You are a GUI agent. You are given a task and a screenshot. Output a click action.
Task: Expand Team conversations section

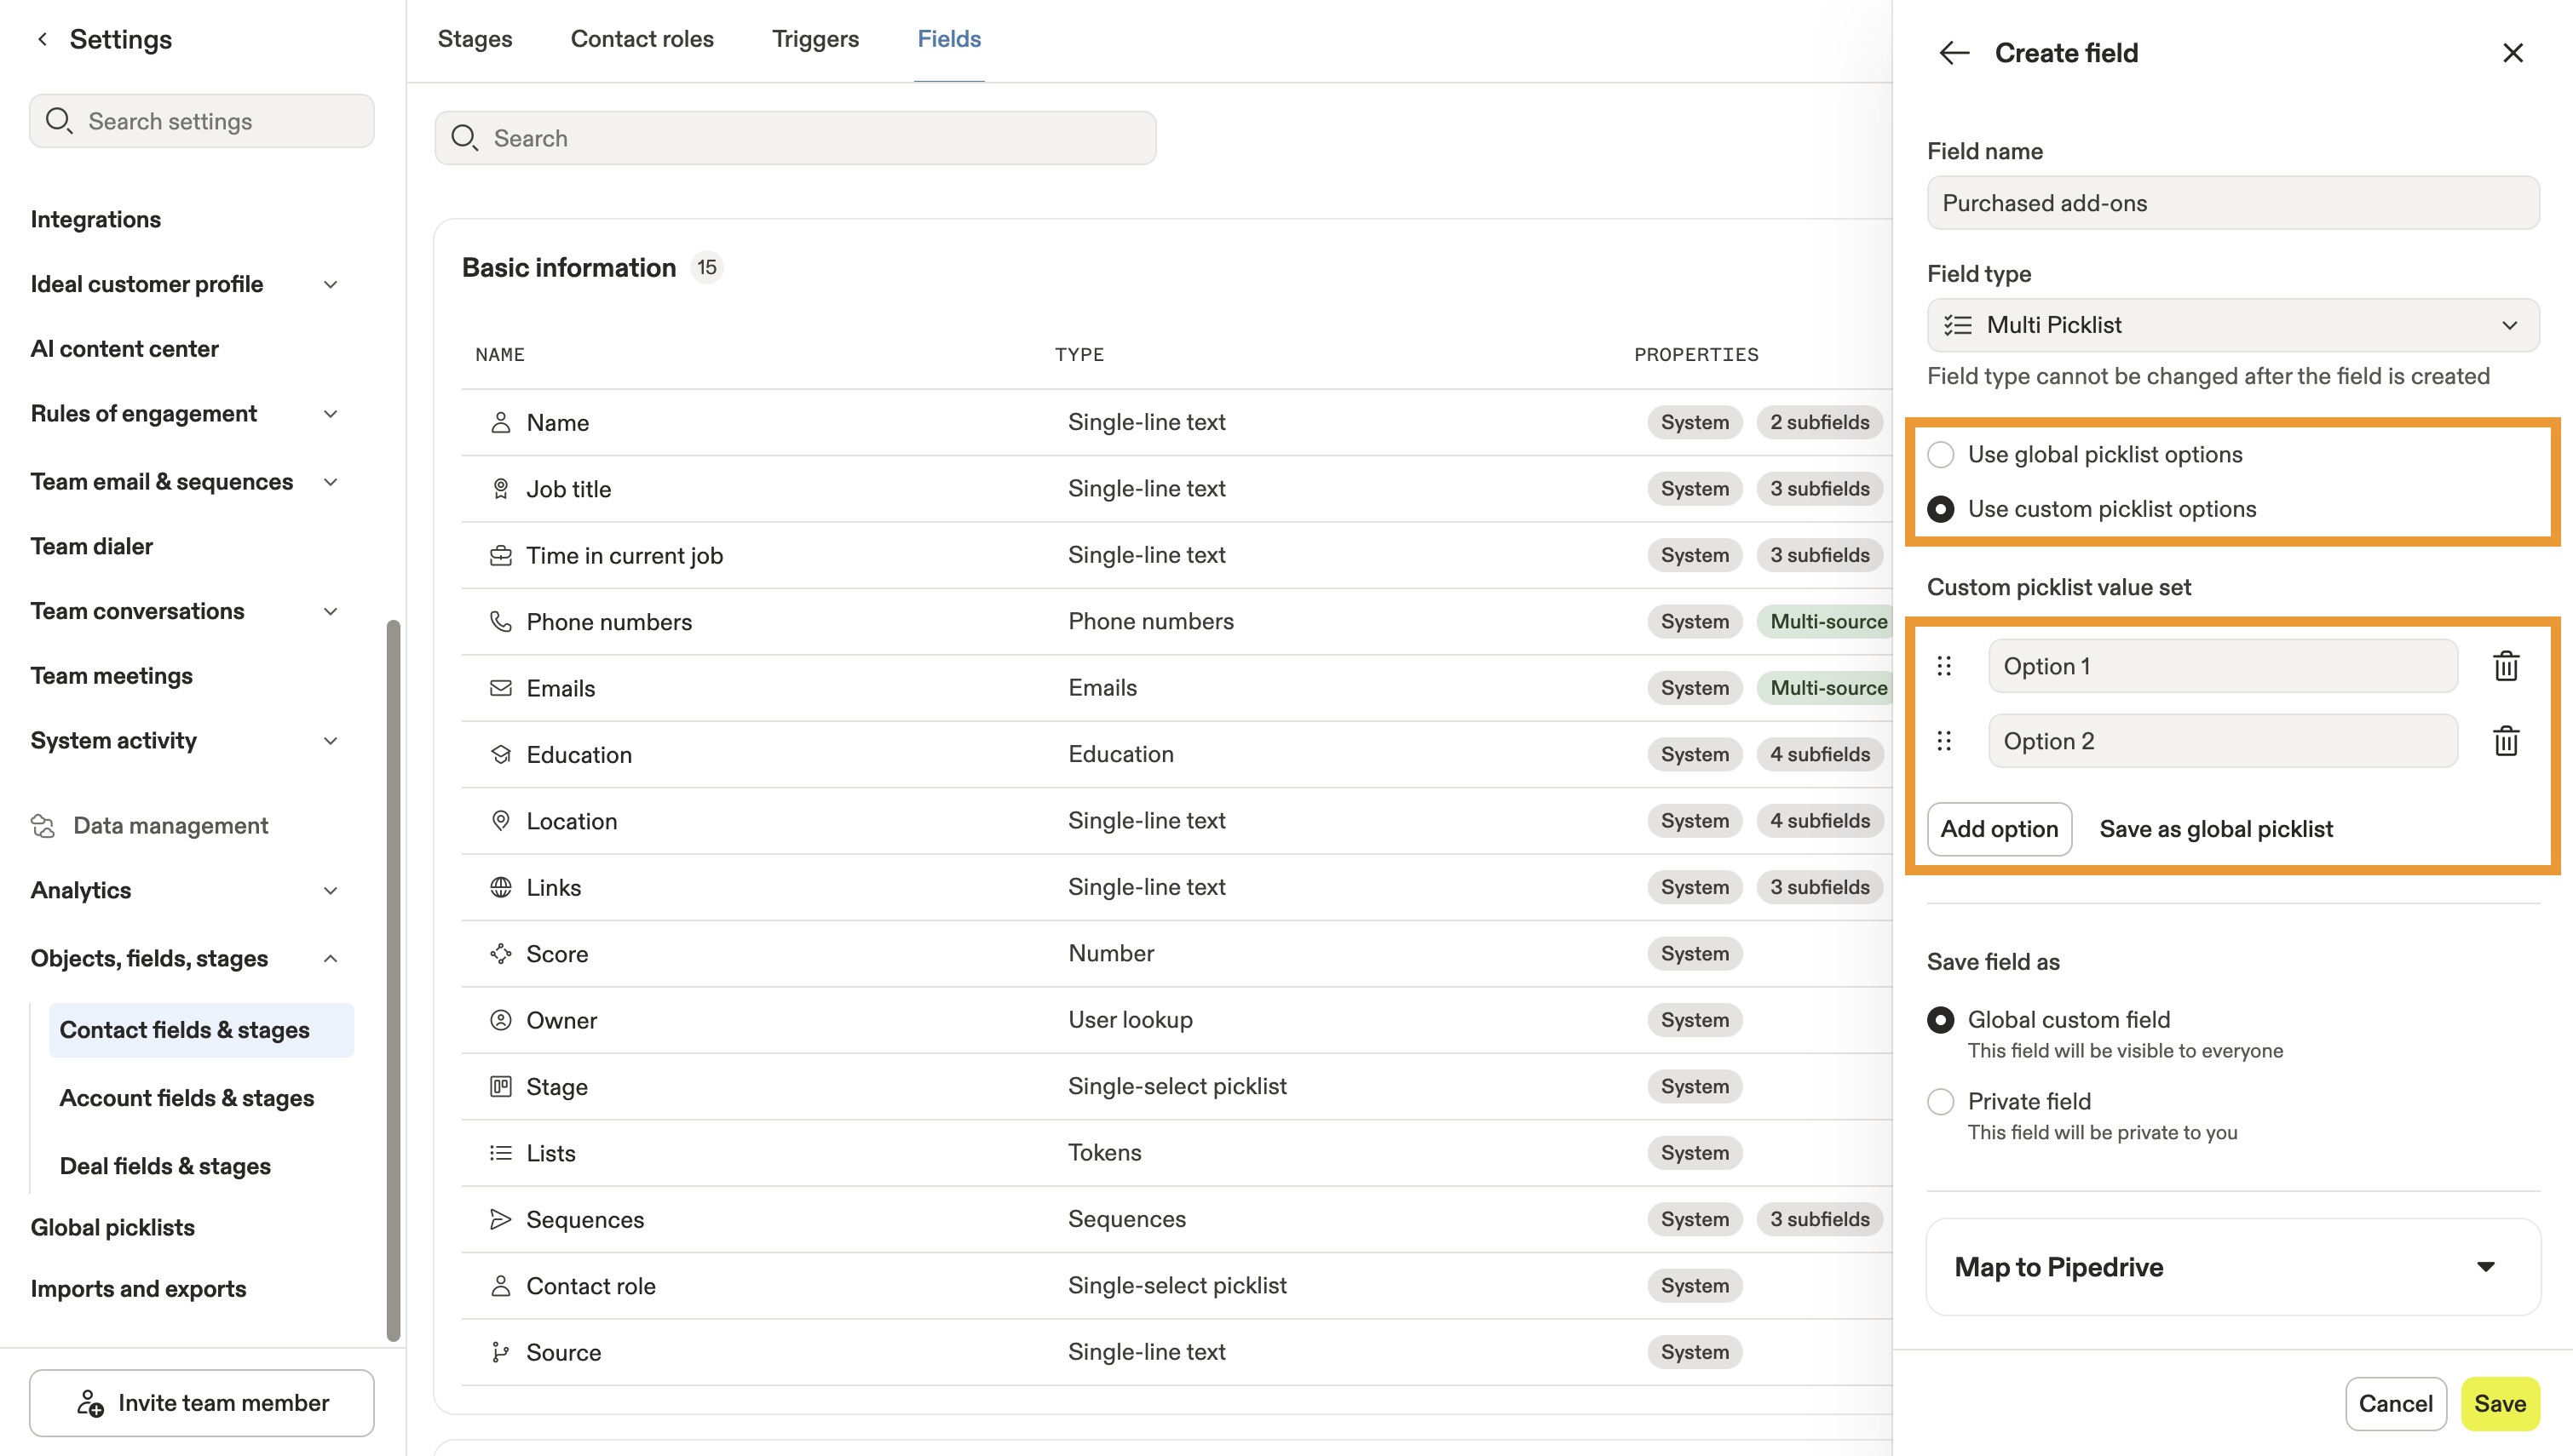click(x=330, y=611)
